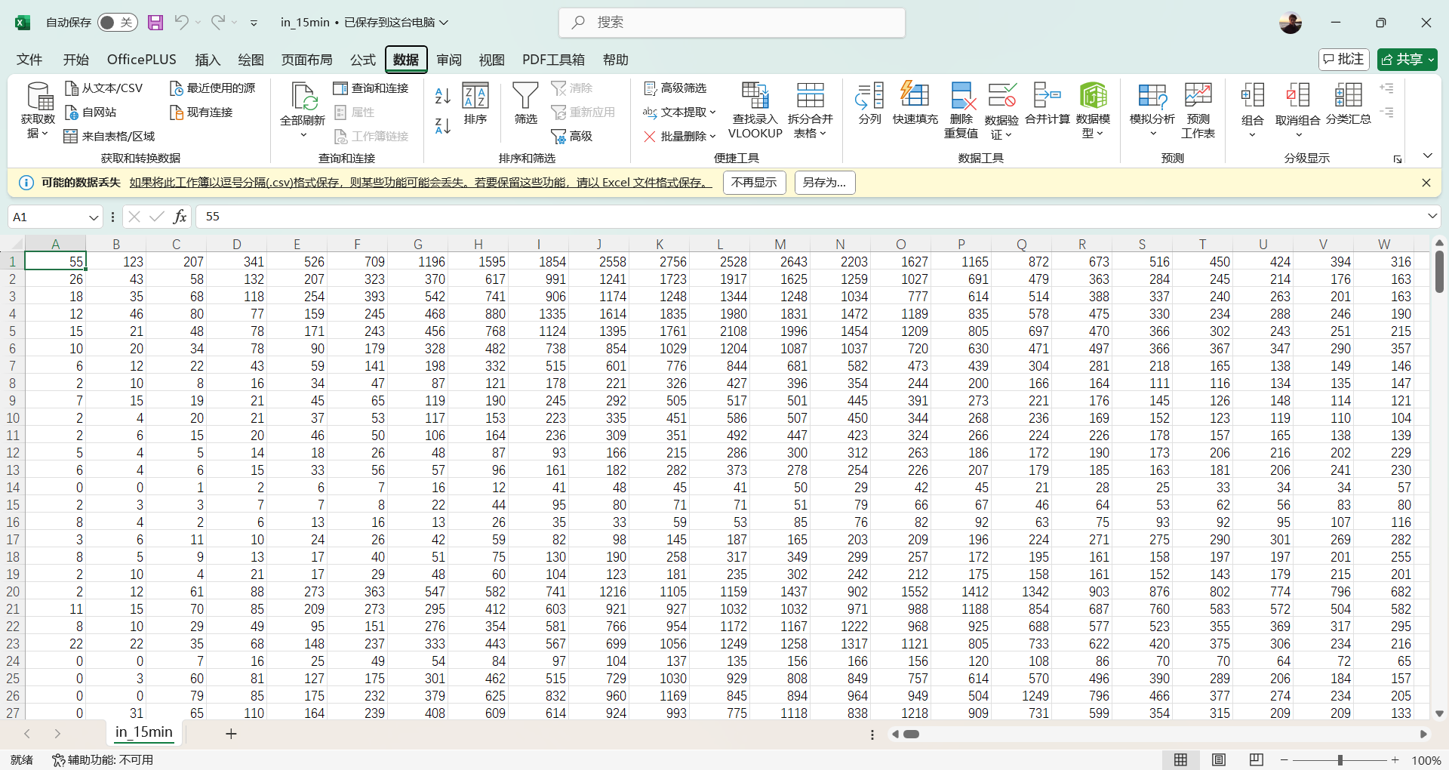1449x770 pixels.
Task: Click Flash Fill (快速填充) icon
Action: coord(915,103)
